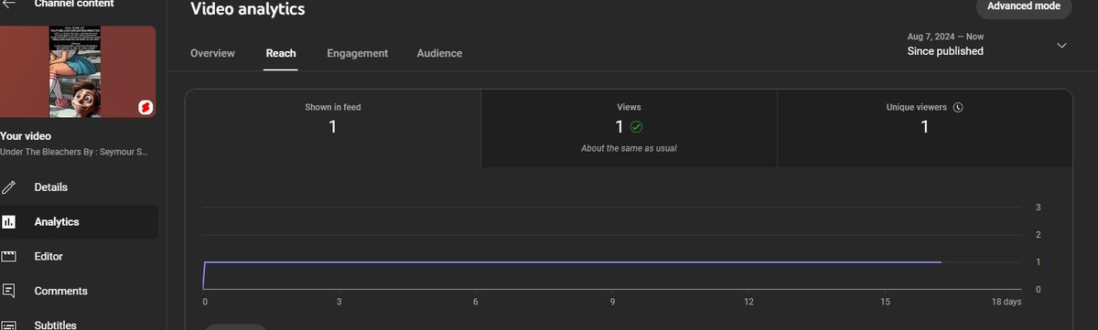Click the green checkmark beside Views
The height and width of the screenshot is (330, 1098).
point(636,127)
